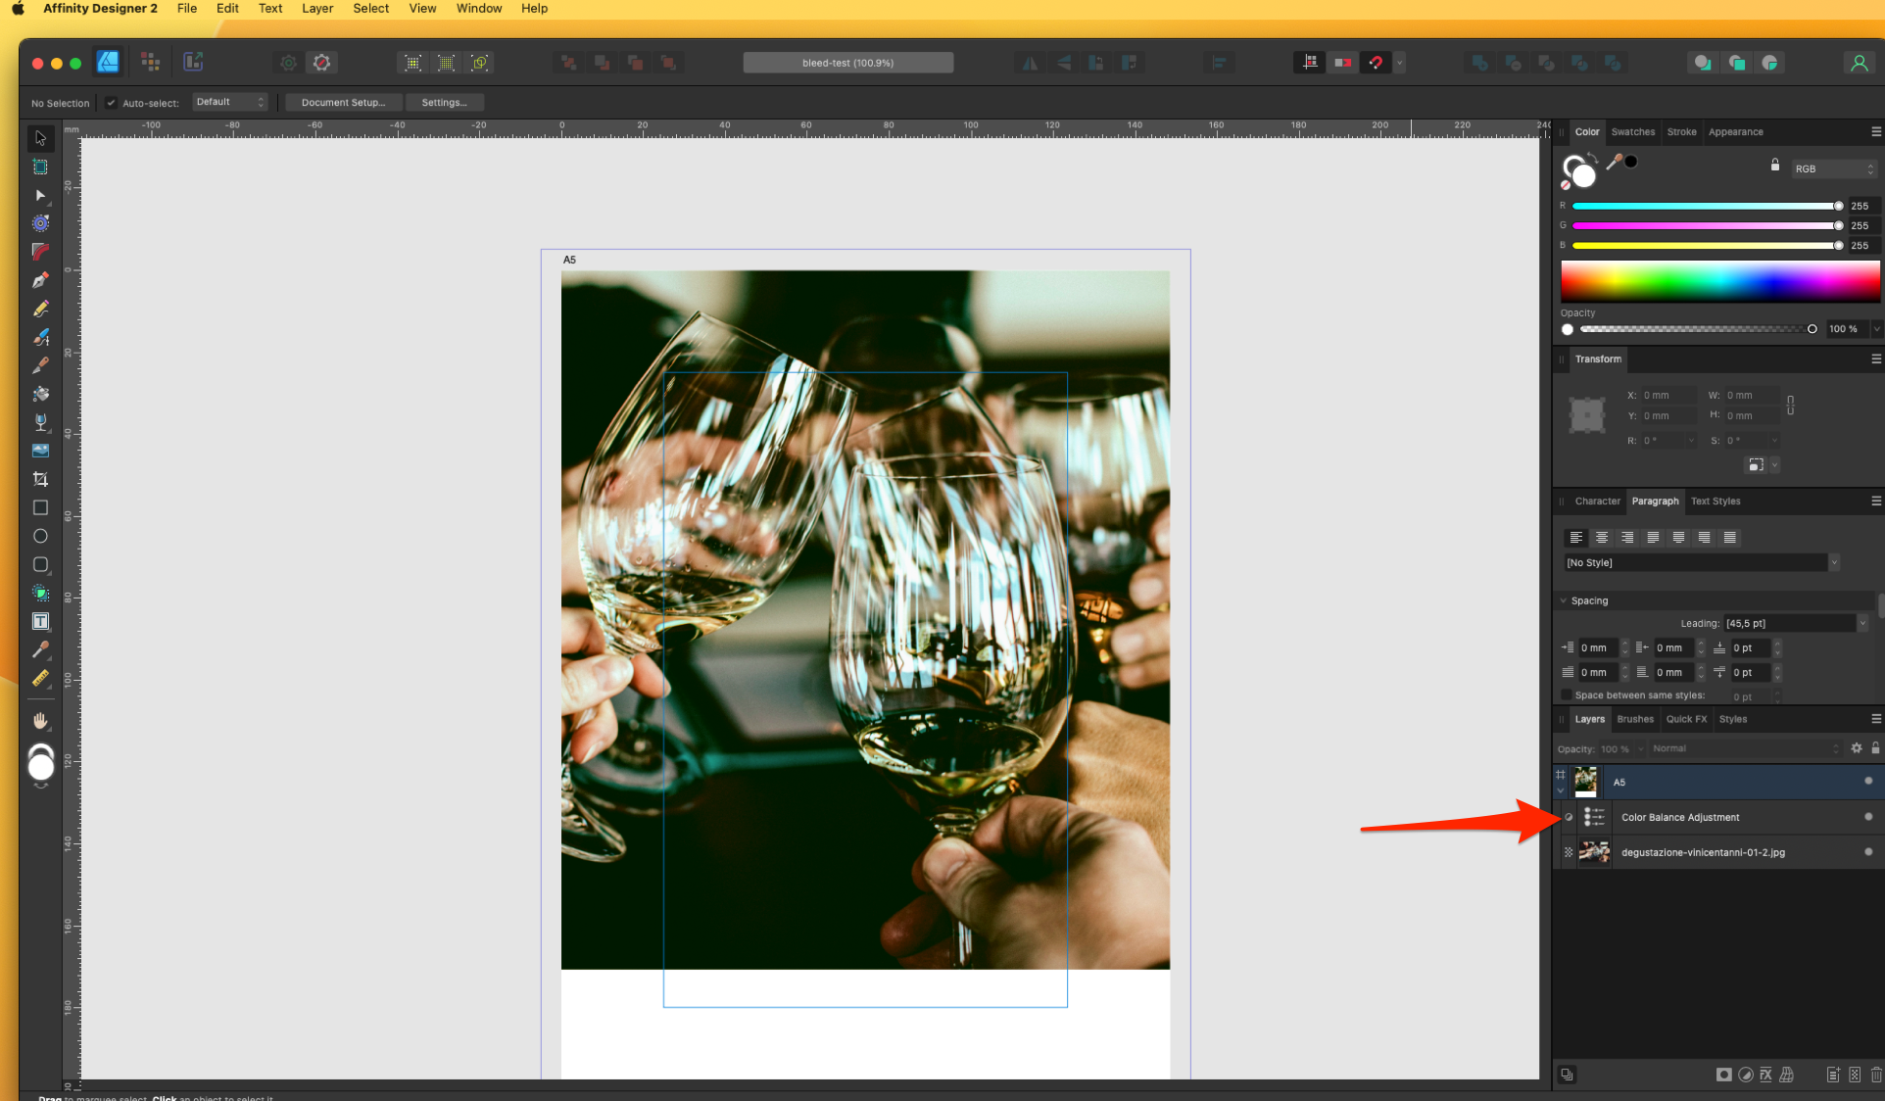Open snapping options dropdown arrow
The image size is (1885, 1101).
coord(1399,63)
